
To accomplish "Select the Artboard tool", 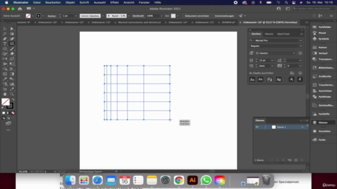I will click(x=5, y=89).
